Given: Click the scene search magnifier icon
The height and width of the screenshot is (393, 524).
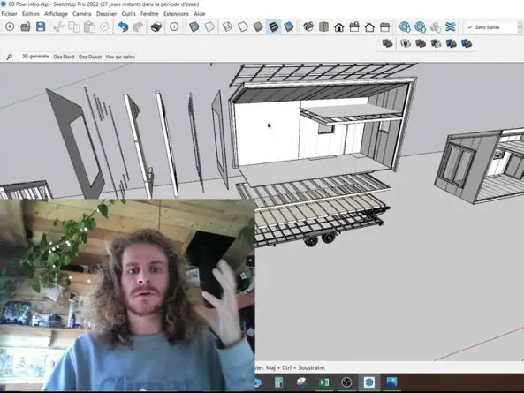Looking at the screenshot, I should click(10, 57).
